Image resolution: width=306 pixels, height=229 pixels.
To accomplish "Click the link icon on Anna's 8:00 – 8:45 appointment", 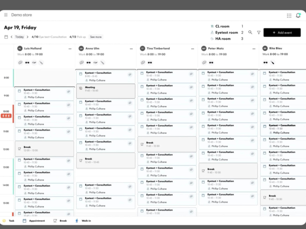I will click(x=130, y=75).
